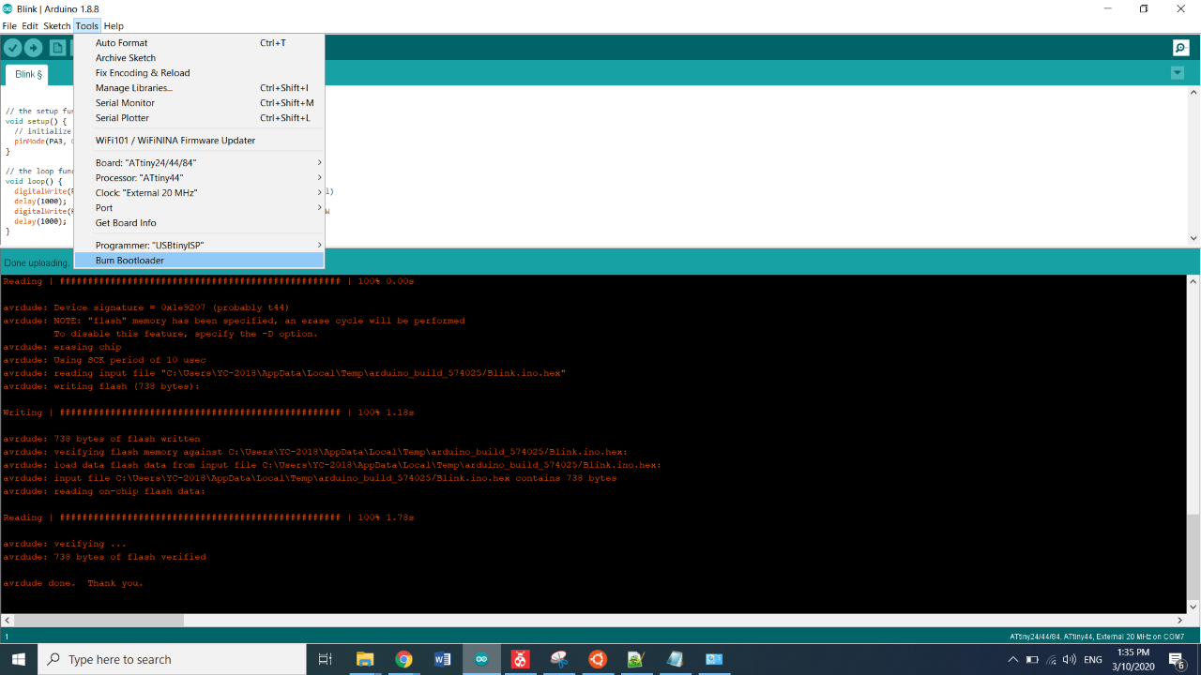Screen dimensions: 1201x675
Task: Create a new sketch with the New icon
Action: 57,48
